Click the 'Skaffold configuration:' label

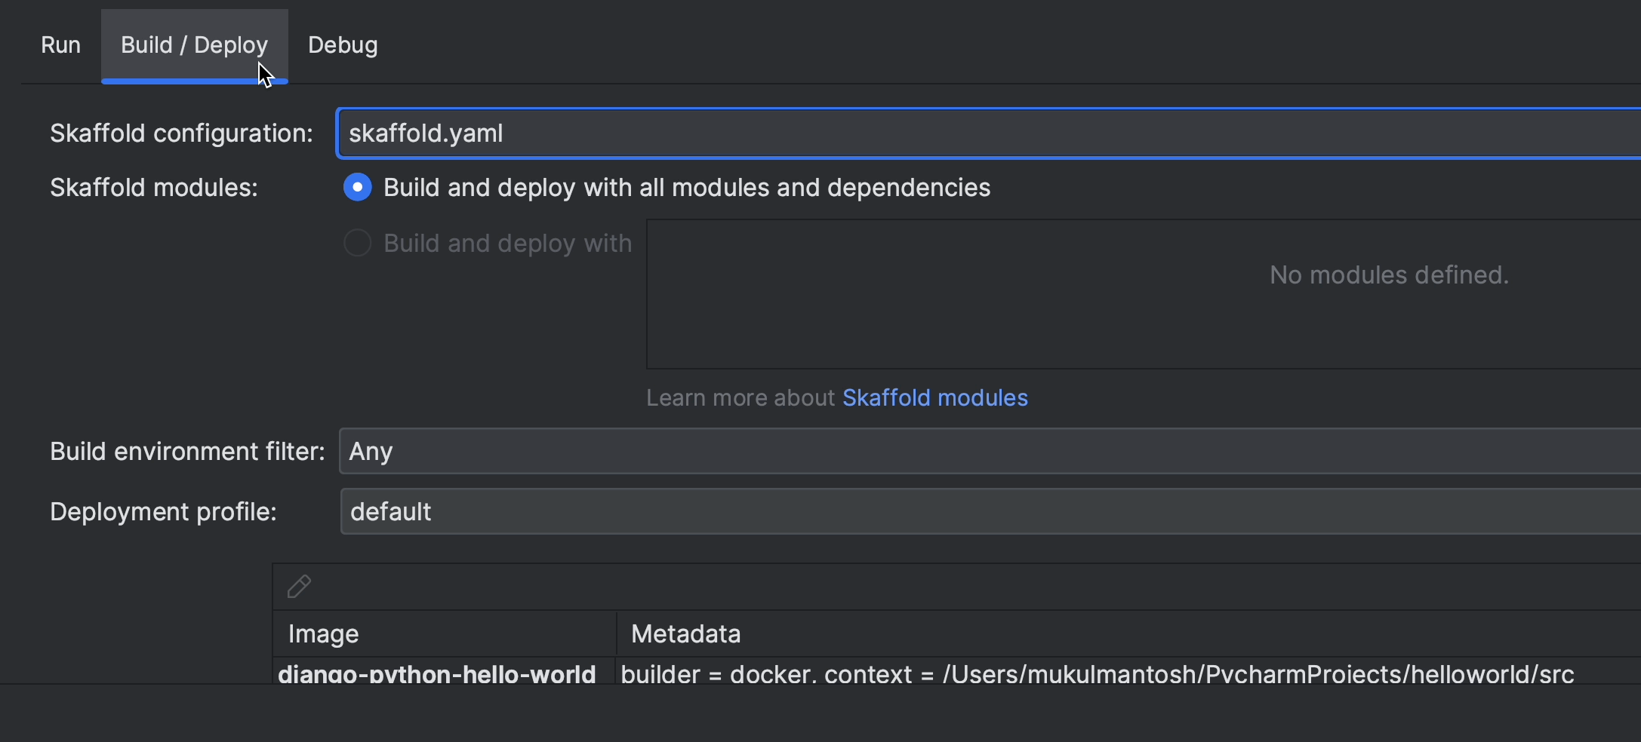pyautogui.click(x=181, y=133)
